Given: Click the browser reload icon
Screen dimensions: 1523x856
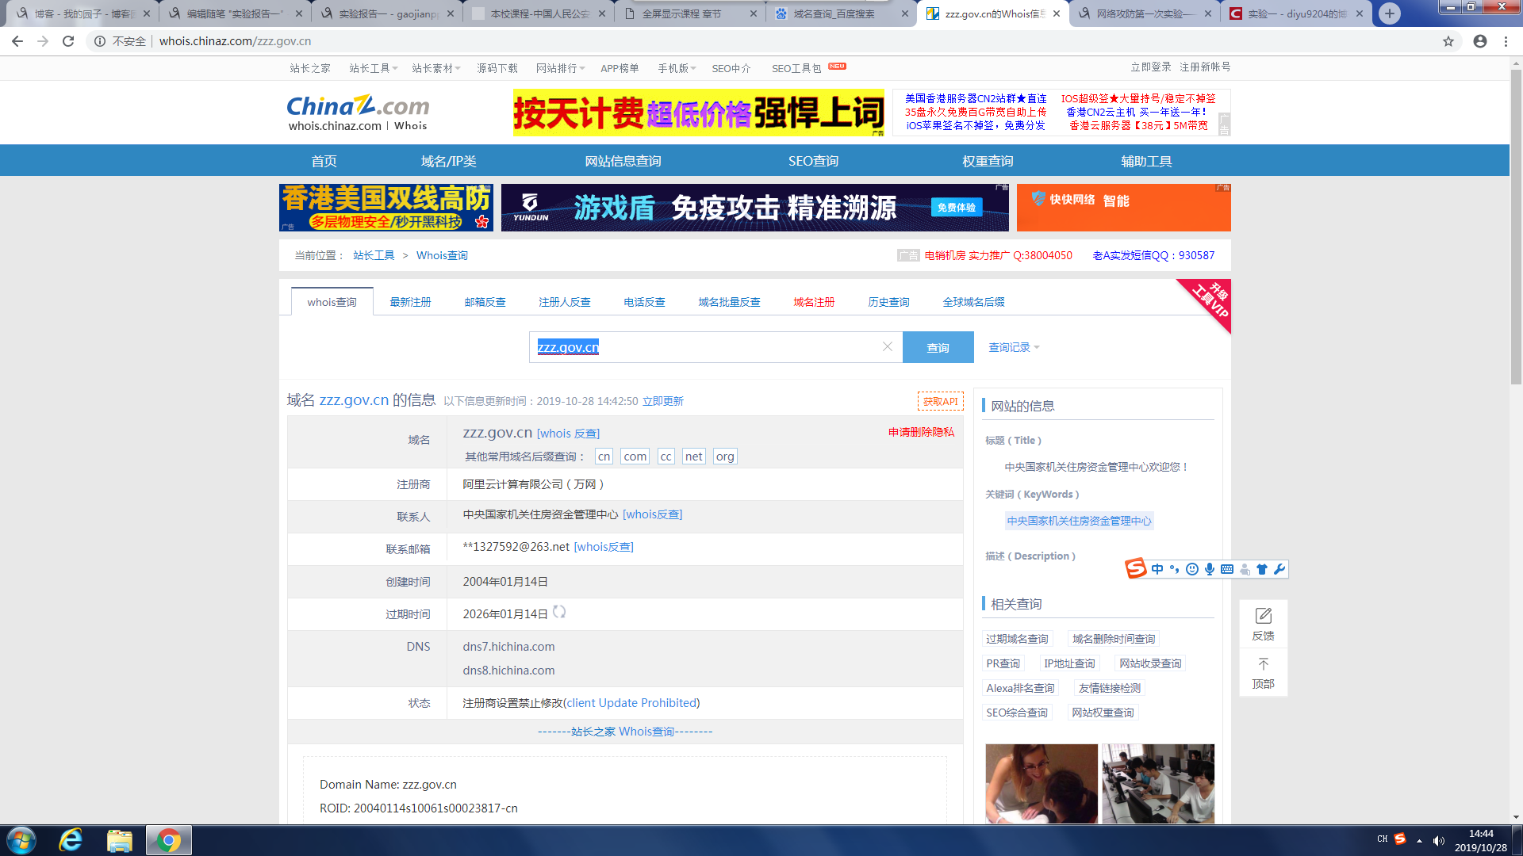Looking at the screenshot, I should pyautogui.click(x=68, y=41).
